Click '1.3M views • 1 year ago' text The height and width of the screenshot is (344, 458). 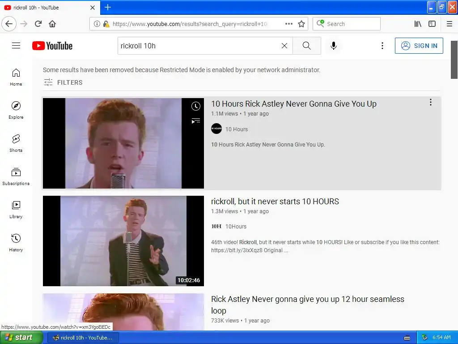[x=240, y=211]
